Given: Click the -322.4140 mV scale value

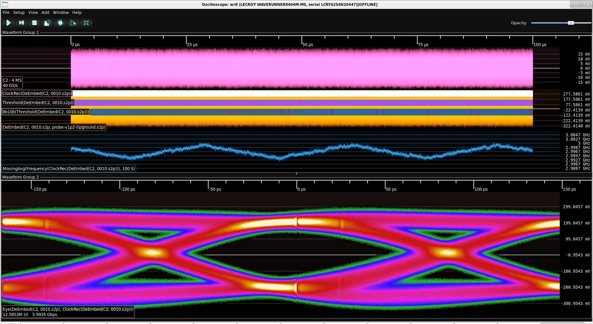Looking at the screenshot, I should pyautogui.click(x=575, y=126).
